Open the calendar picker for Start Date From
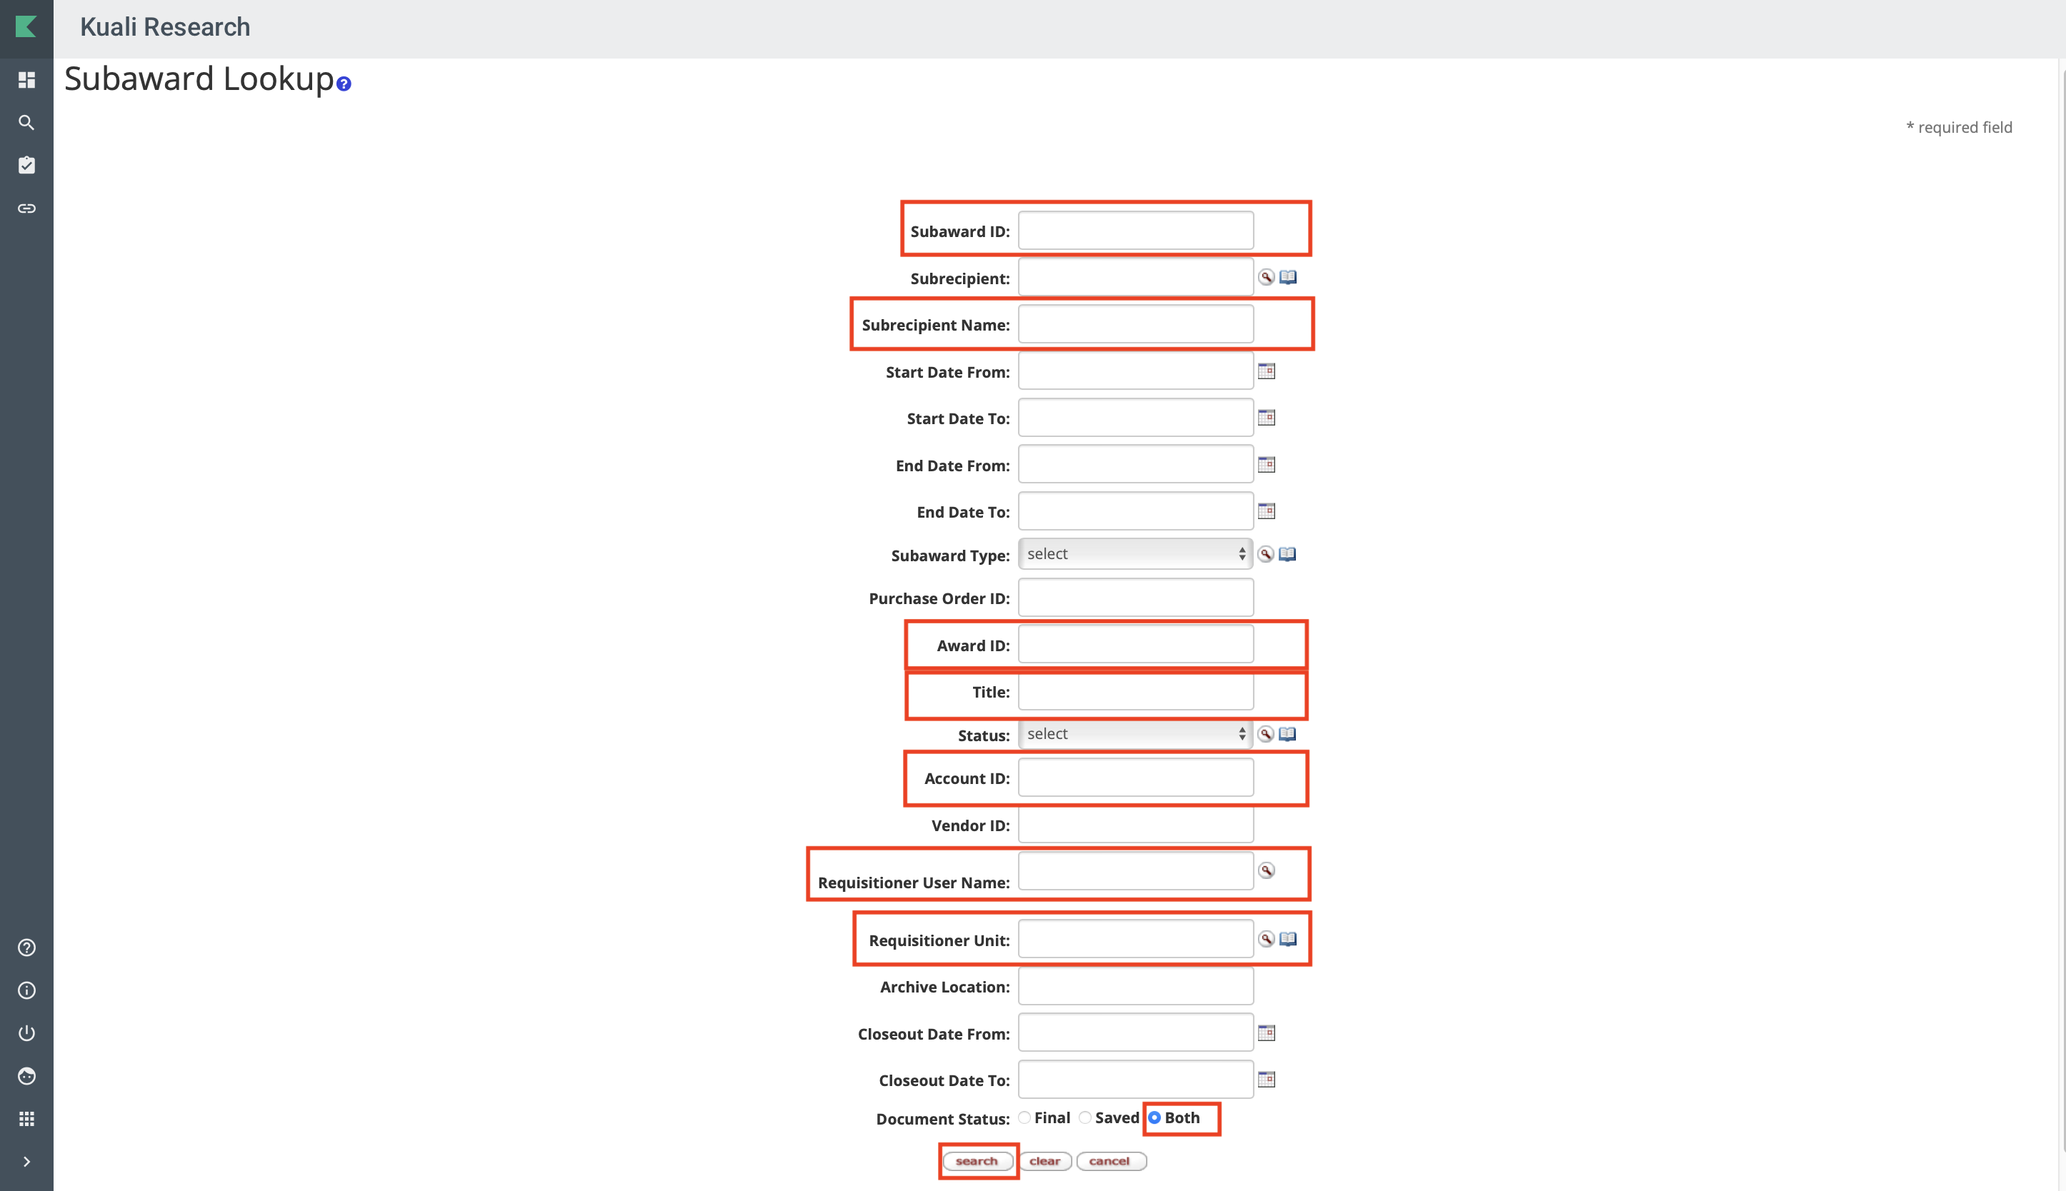Viewport: 2066px width, 1191px height. point(1267,371)
